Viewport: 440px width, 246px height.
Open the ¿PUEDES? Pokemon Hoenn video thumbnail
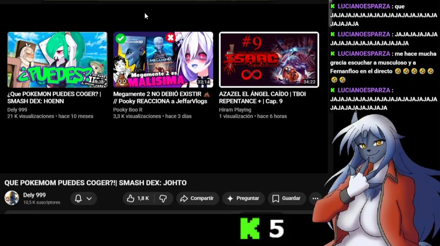click(x=57, y=60)
